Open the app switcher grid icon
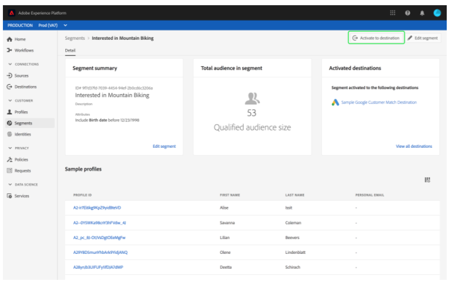The width and height of the screenshot is (460, 281). (x=393, y=13)
